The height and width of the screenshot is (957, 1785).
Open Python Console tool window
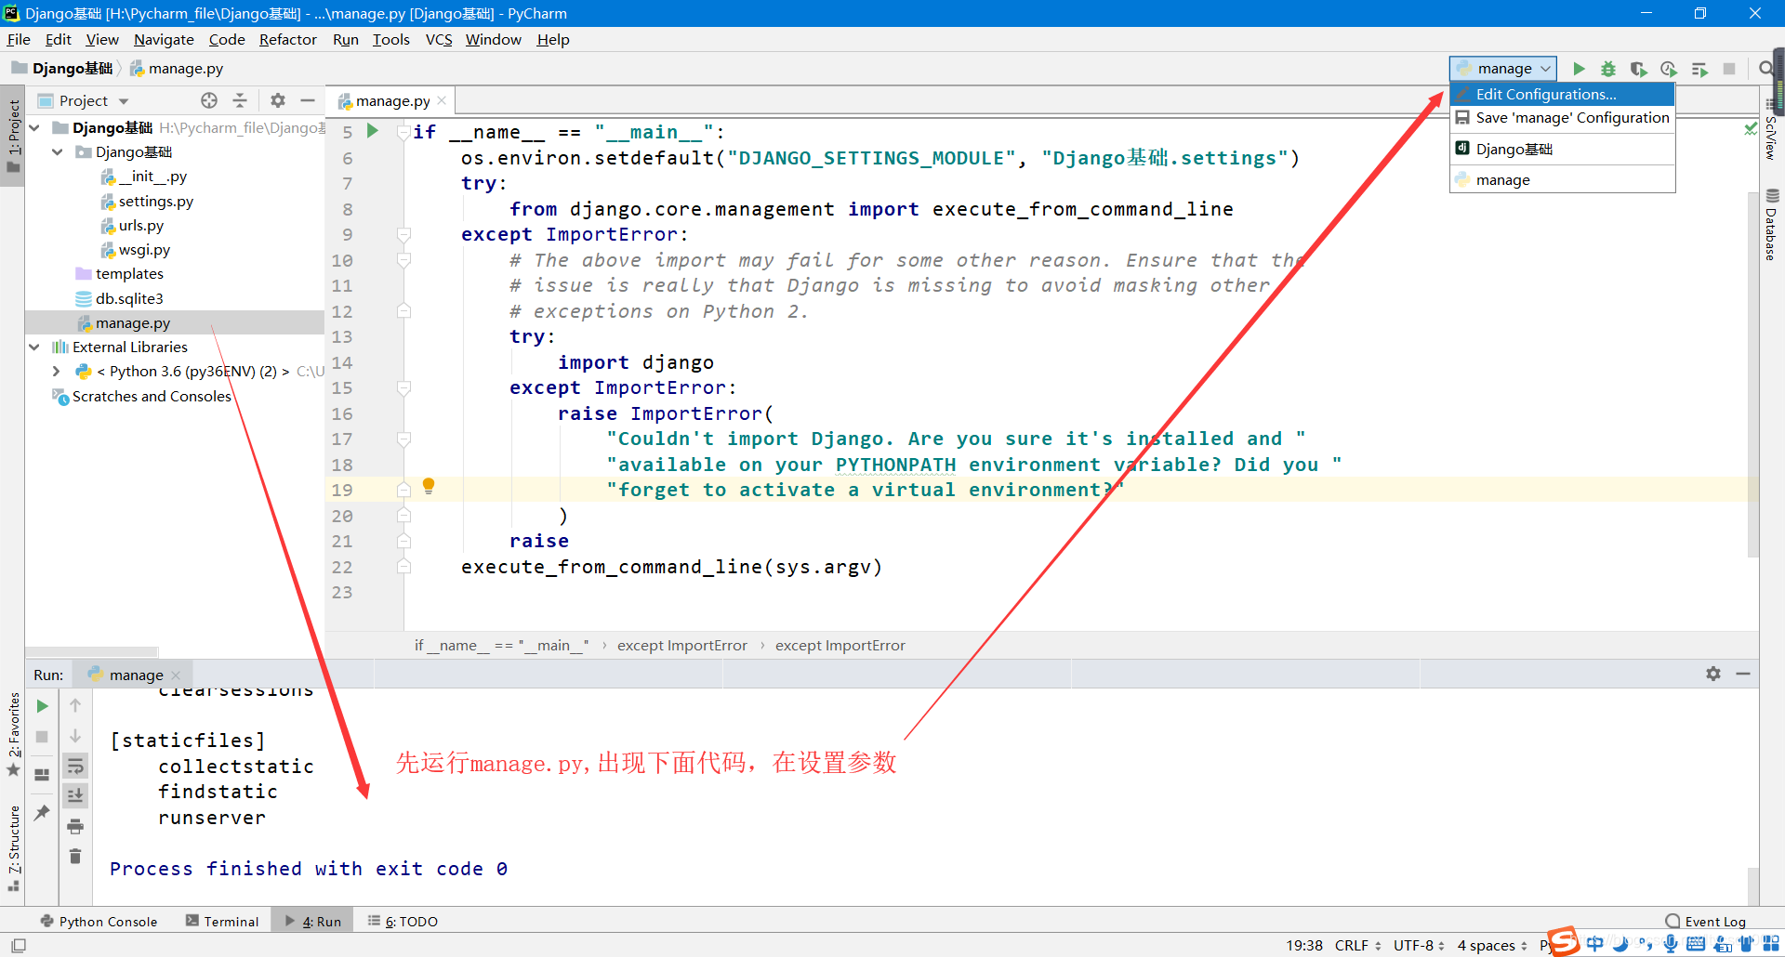(x=99, y=921)
